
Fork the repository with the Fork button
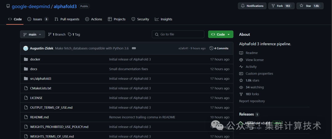click(281, 6)
